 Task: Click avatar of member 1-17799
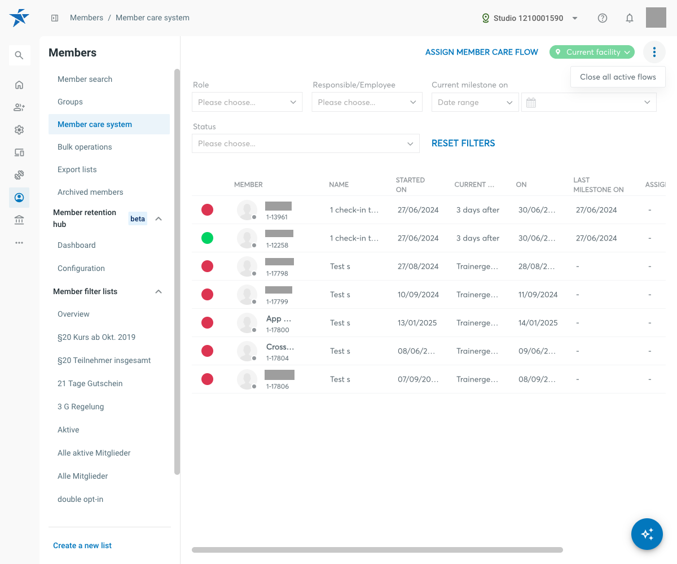247,295
